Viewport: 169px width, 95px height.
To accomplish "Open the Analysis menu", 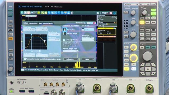I will [x=73, y=70].
